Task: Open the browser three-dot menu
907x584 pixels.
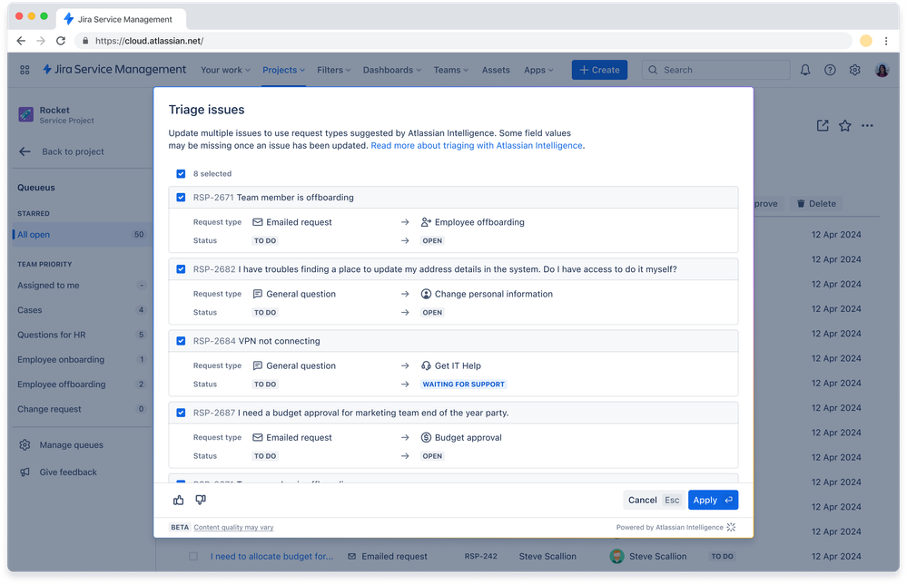Action: pyautogui.click(x=886, y=41)
